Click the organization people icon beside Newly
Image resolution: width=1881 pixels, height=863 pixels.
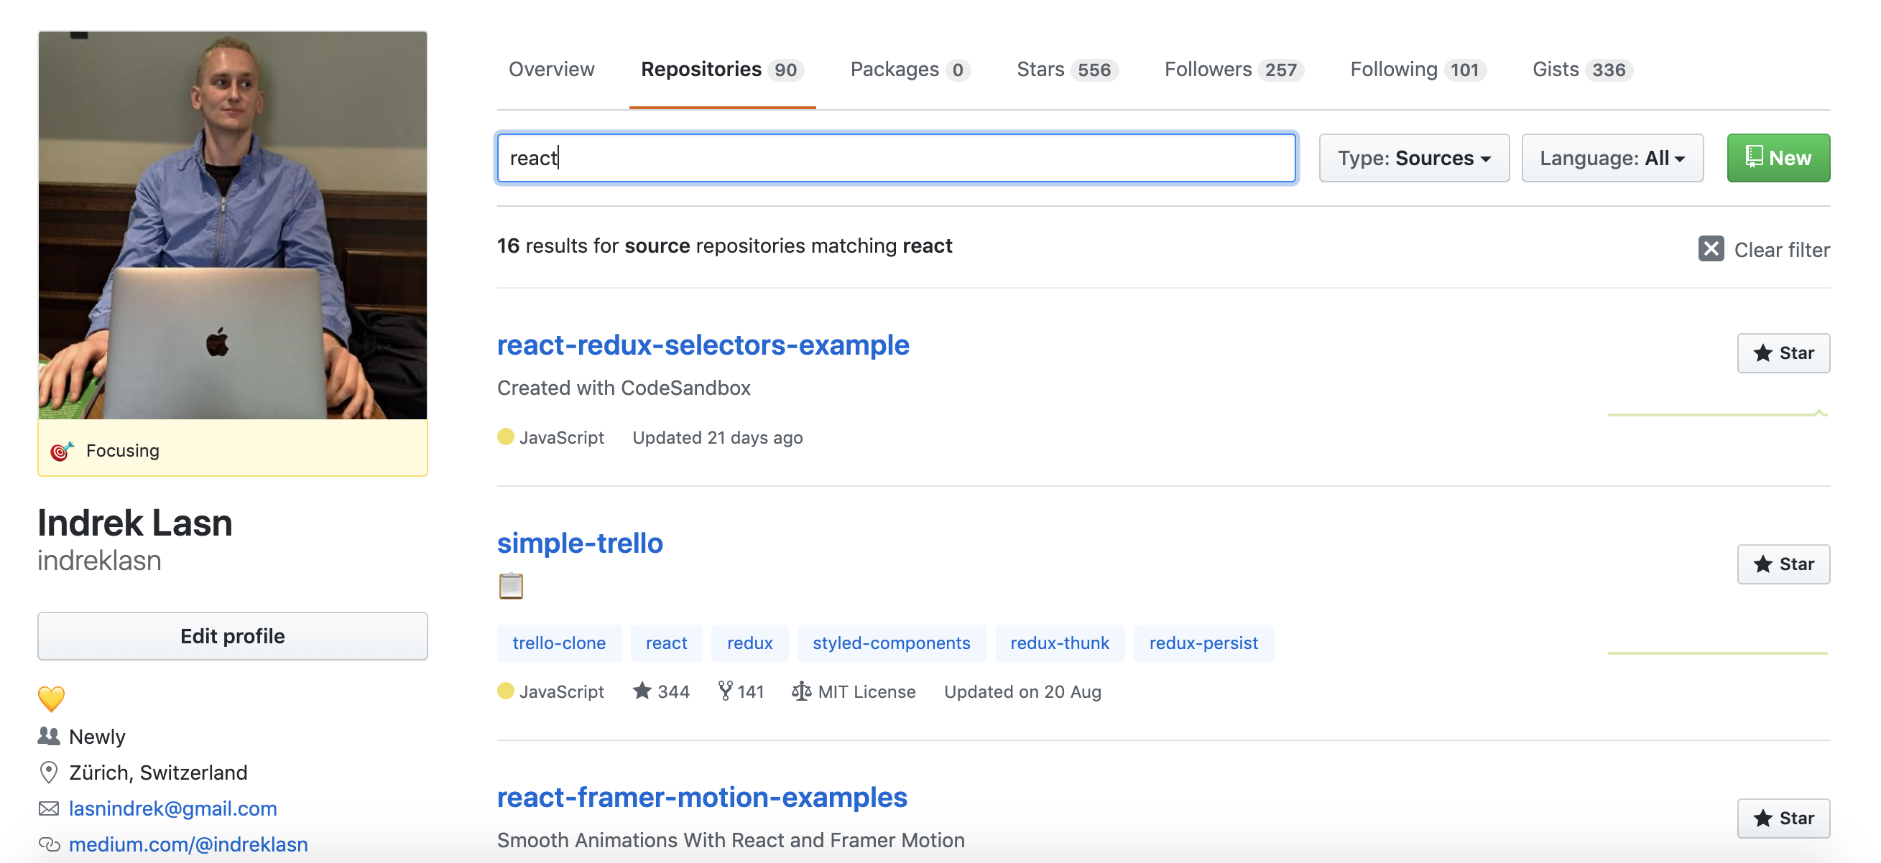pos(49,736)
